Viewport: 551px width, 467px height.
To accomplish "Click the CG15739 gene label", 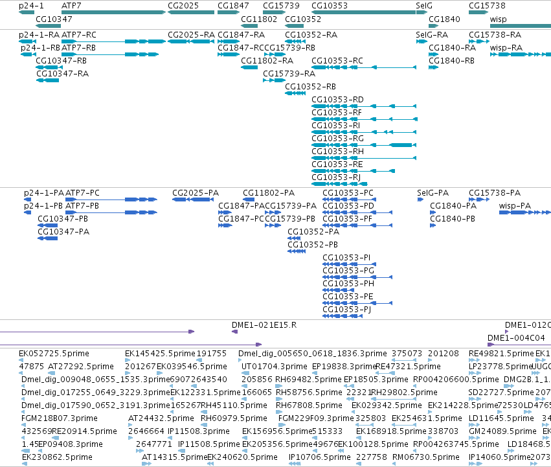I will pyautogui.click(x=281, y=6).
